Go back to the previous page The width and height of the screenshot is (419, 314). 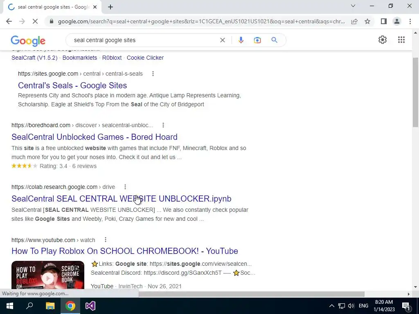tap(9, 21)
